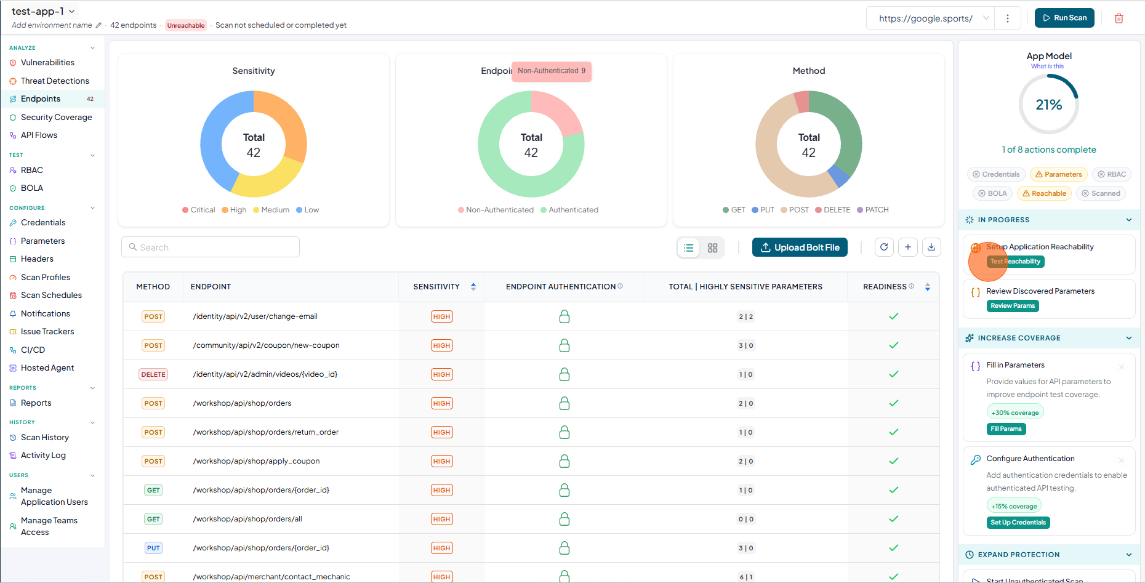
Task: Switch to list view icon
Action: pyautogui.click(x=689, y=247)
